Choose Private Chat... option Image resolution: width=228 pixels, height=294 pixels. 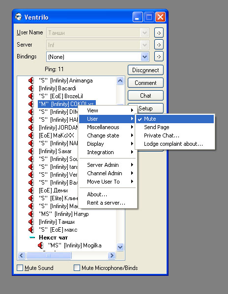(175, 135)
